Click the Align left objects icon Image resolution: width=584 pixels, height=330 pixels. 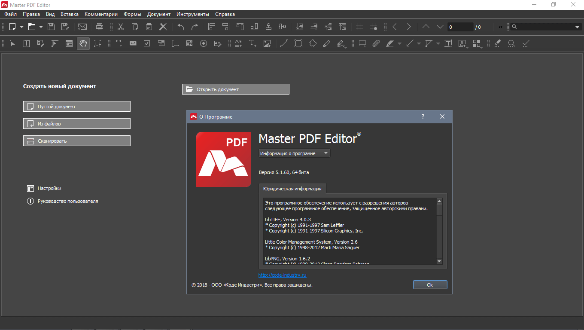[x=212, y=27]
